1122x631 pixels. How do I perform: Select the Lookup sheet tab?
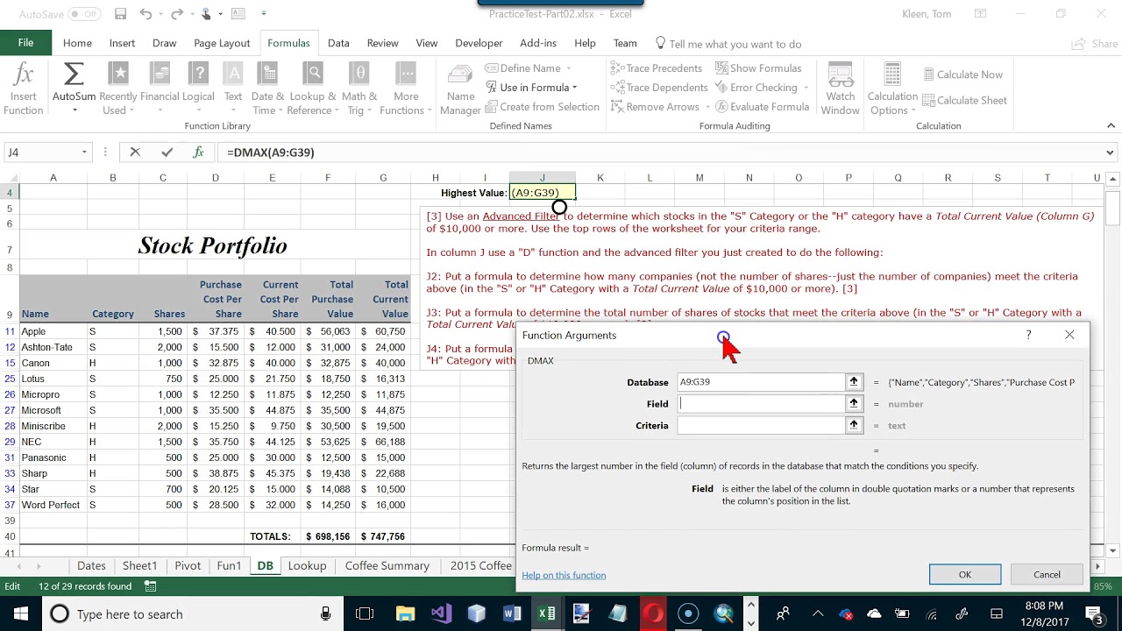pyautogui.click(x=307, y=566)
